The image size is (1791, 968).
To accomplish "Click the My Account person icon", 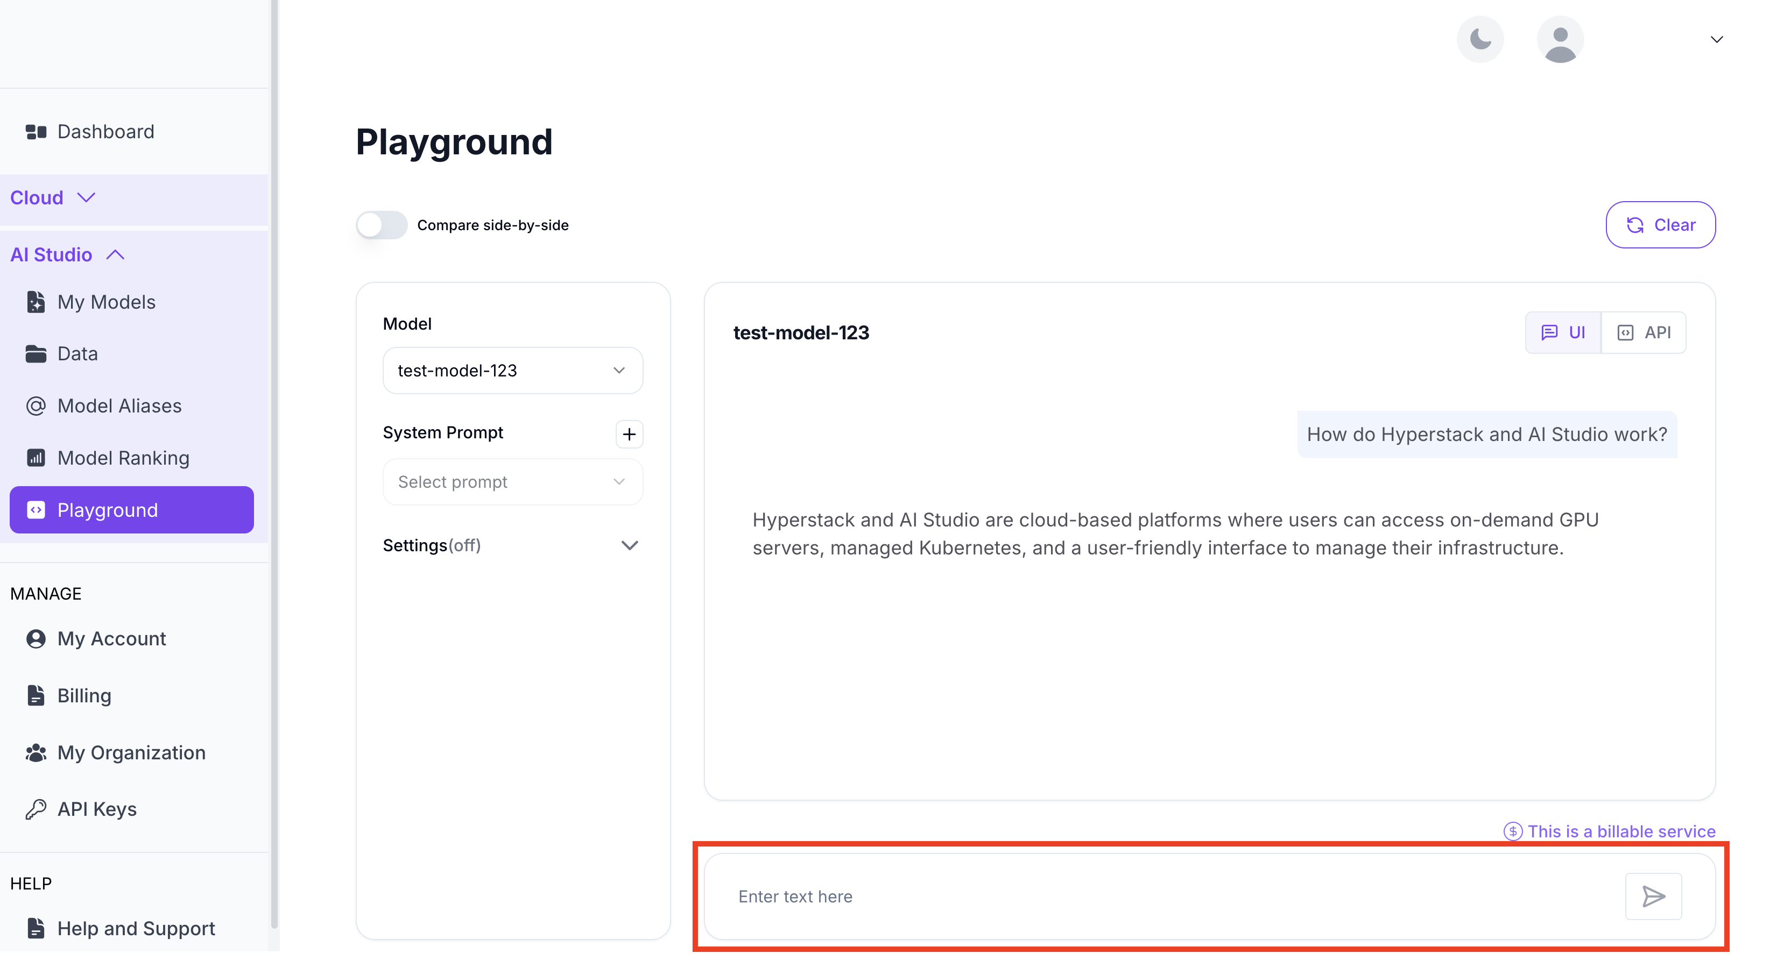I will (36, 639).
